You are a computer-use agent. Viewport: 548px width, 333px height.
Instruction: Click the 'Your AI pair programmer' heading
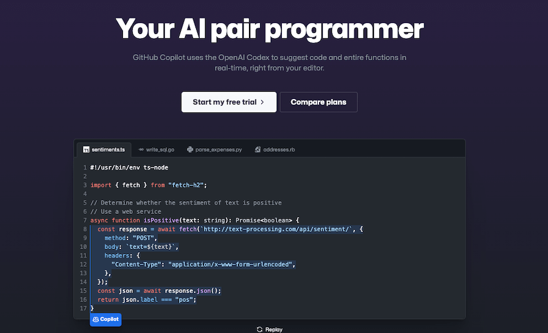pos(270,29)
